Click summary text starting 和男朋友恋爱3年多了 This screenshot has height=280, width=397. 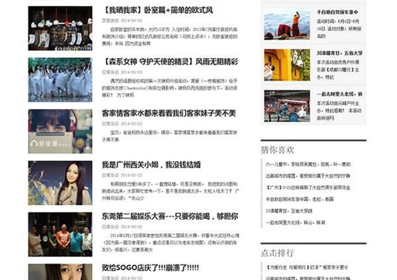170,191
